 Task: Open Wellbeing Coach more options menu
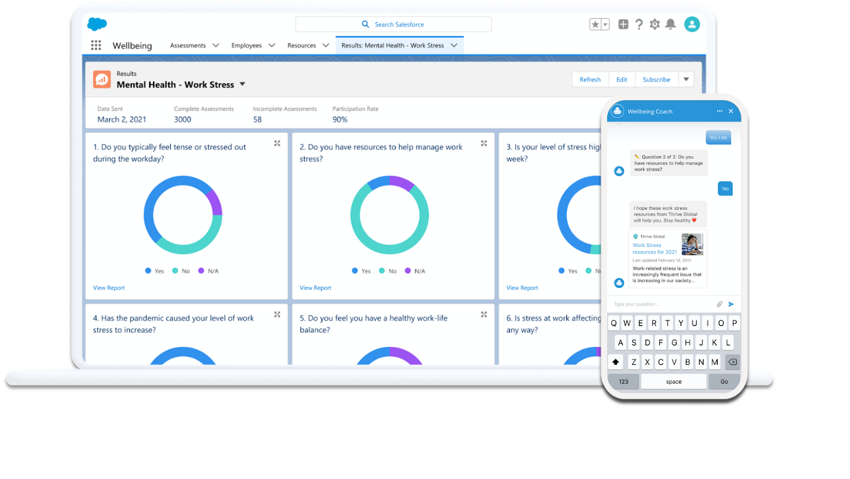(x=719, y=111)
